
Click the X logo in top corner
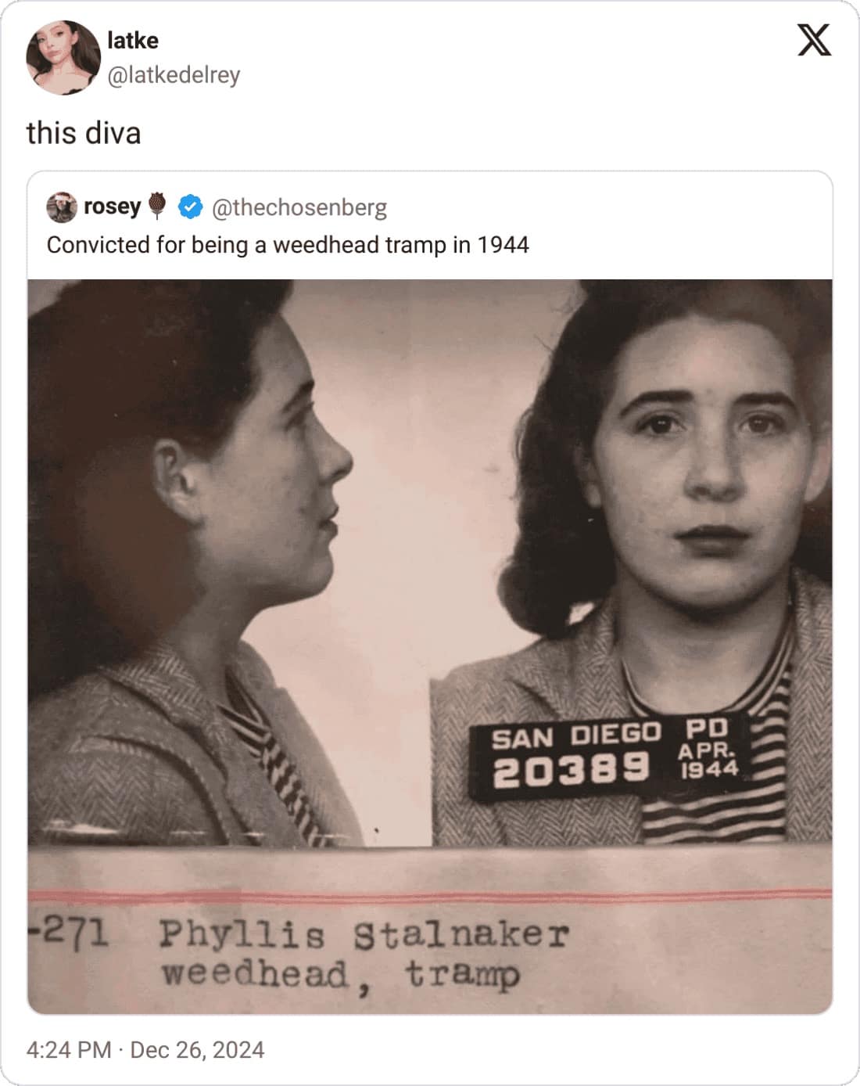point(814,40)
